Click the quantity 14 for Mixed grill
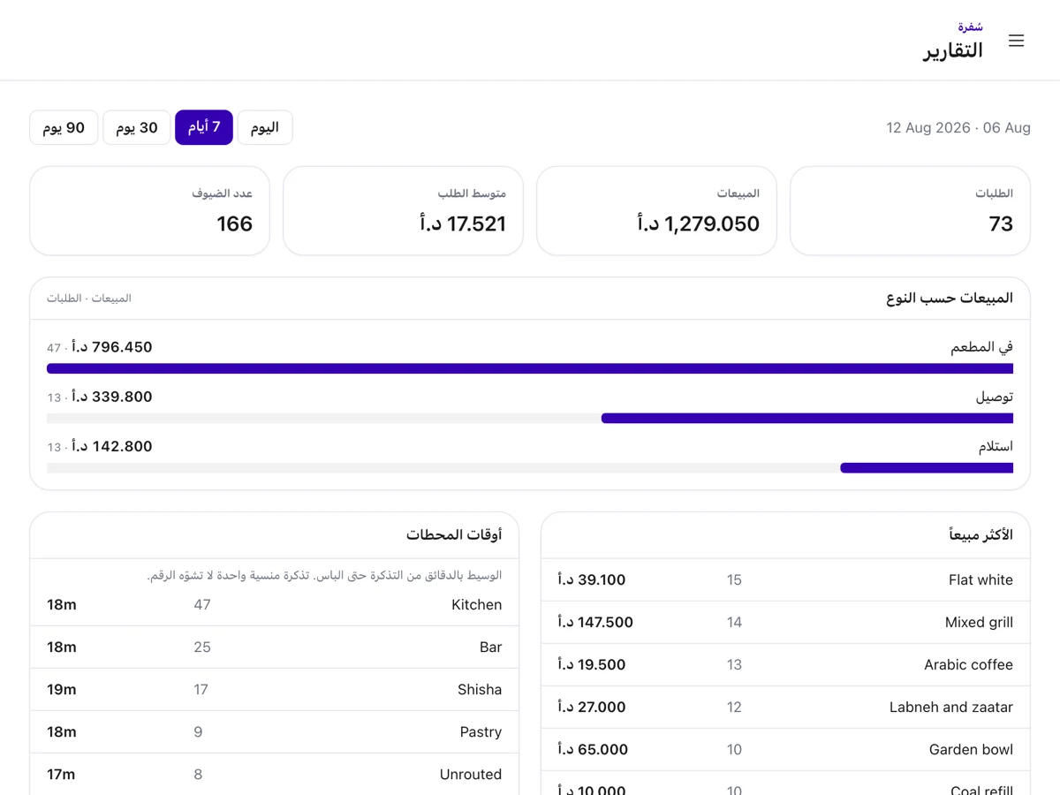 (734, 623)
